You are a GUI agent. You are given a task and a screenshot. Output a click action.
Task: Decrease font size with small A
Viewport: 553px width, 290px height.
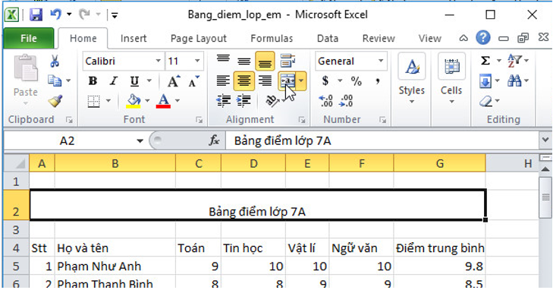point(194,81)
